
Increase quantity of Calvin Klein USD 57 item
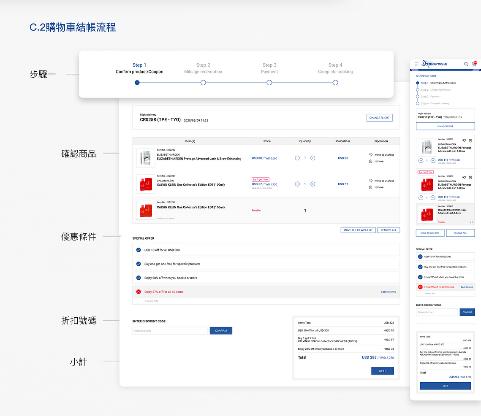click(313, 184)
